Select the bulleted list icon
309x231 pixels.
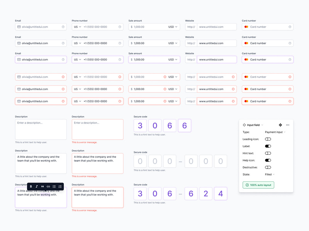click(54, 186)
